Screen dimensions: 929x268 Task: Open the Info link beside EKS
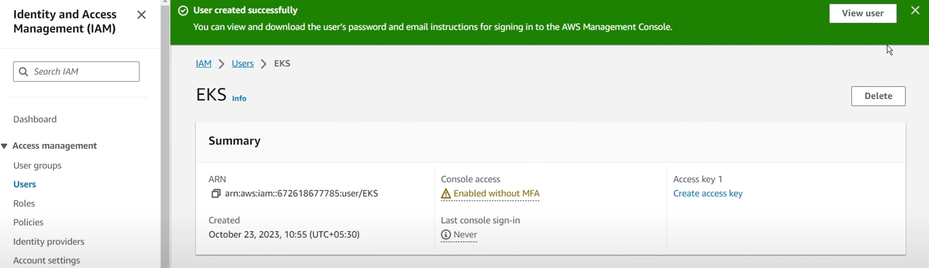[239, 98]
